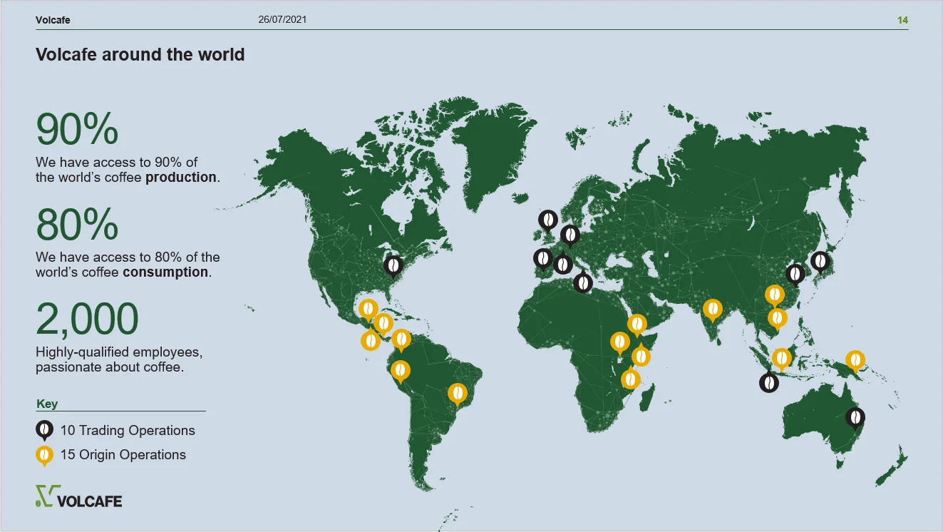The image size is (943, 532).
Task: Click the yellow marker on Tanzania
Action: tap(630, 379)
